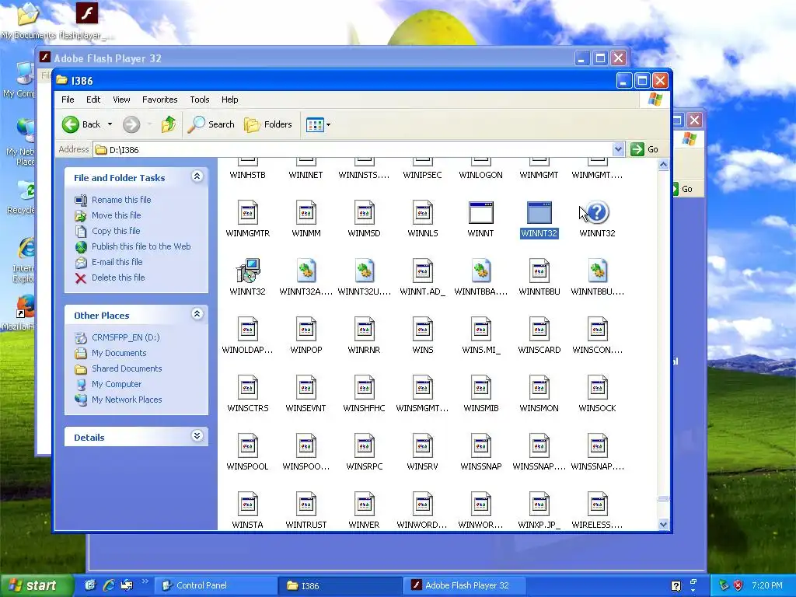Select the WINPOP file icon
Viewport: 796px width, 597px height.
306,329
